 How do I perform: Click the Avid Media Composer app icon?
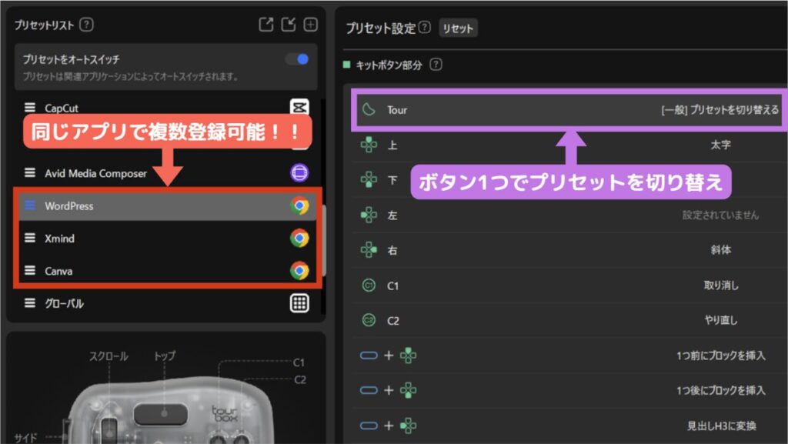pyautogui.click(x=299, y=173)
